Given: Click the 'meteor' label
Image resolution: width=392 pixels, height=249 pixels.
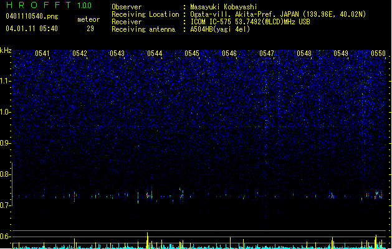Looking at the screenshot, I should click(x=88, y=19).
